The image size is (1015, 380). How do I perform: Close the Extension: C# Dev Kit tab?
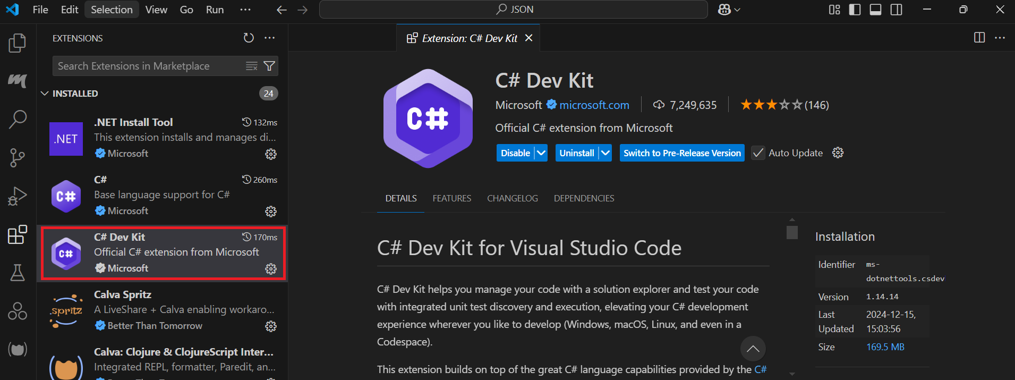(528, 38)
